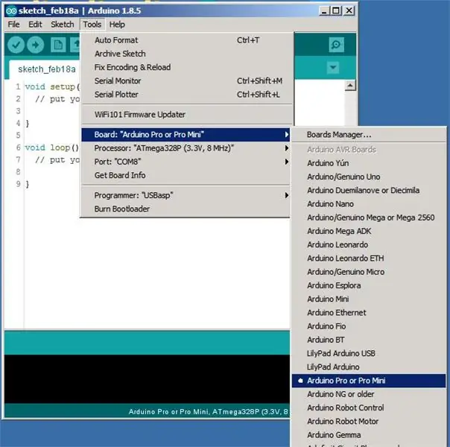Screen dimensions: 450x447
Task: Click line number 6 in the gutter
Action: [18, 148]
